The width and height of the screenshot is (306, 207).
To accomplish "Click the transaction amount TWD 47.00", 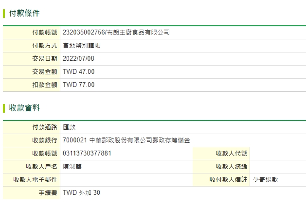I will (x=79, y=72).
